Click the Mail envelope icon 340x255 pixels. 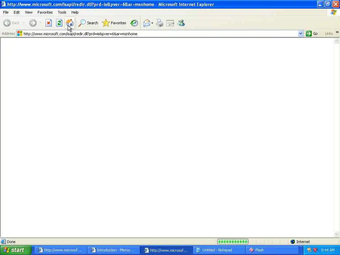pos(147,23)
